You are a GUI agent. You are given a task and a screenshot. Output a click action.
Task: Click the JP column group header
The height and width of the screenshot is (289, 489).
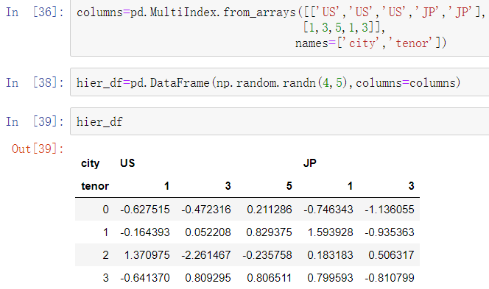point(310,163)
